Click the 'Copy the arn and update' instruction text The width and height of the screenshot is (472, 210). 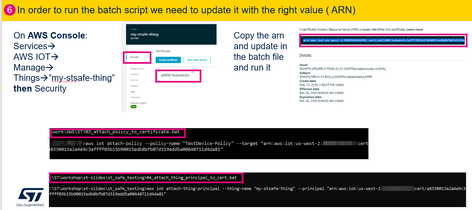coord(260,51)
